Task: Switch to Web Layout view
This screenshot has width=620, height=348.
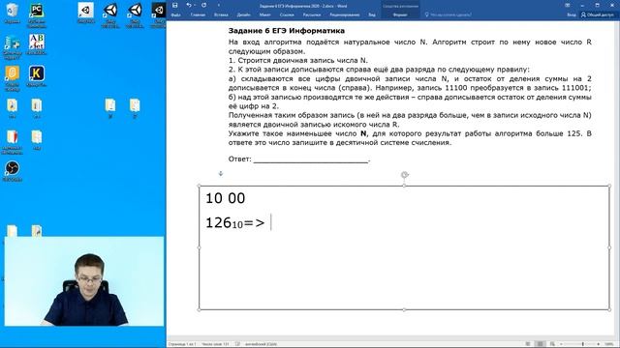Action: 552,344
